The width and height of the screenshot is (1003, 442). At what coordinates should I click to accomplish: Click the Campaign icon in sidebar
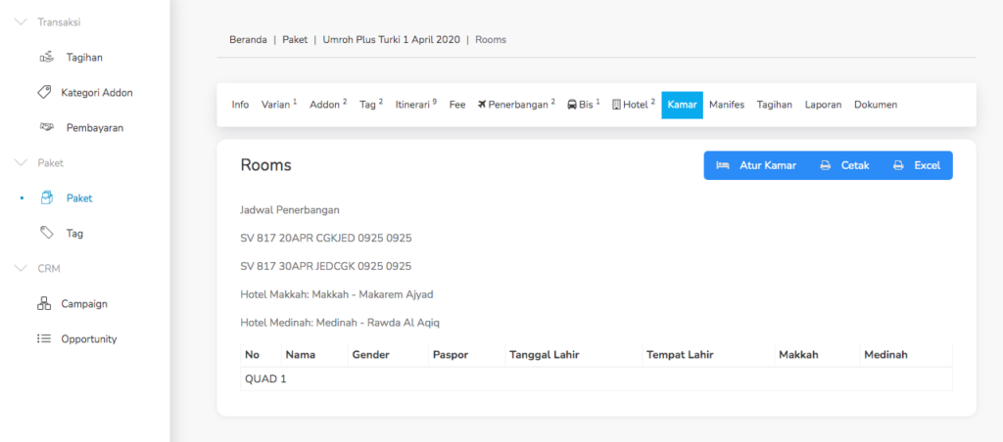pyautogui.click(x=44, y=303)
